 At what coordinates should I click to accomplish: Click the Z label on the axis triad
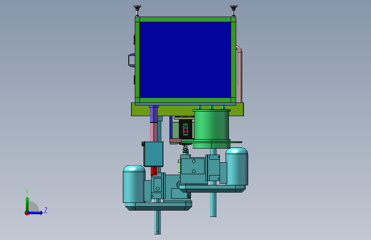[x=46, y=210]
